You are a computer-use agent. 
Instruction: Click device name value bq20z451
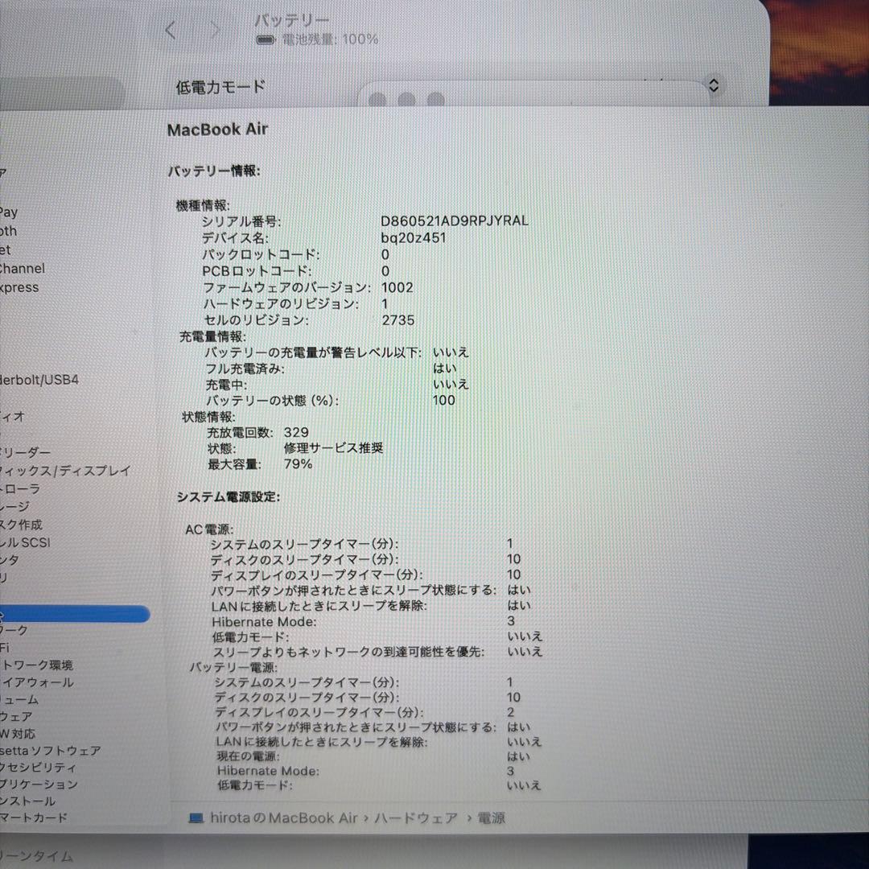click(x=414, y=237)
